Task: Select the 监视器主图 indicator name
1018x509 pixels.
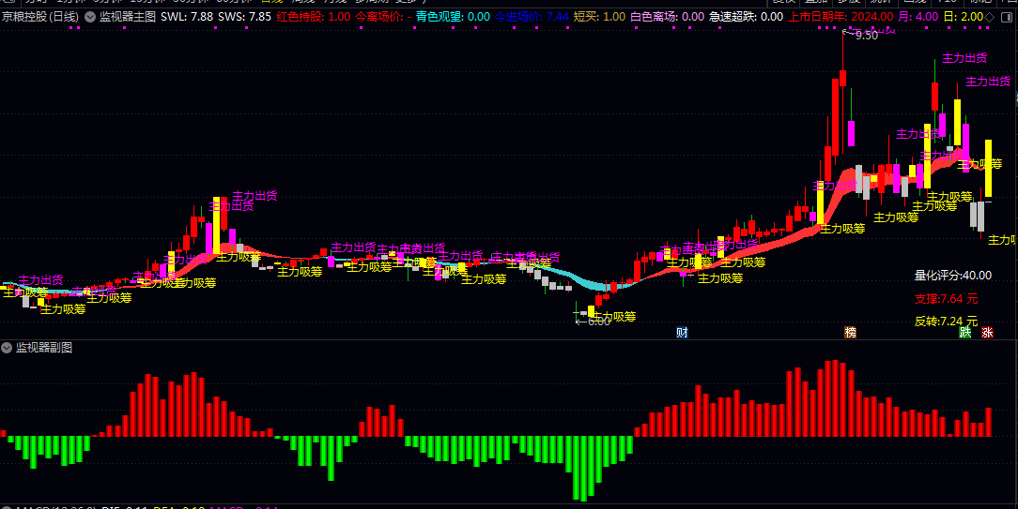Action: (x=128, y=17)
